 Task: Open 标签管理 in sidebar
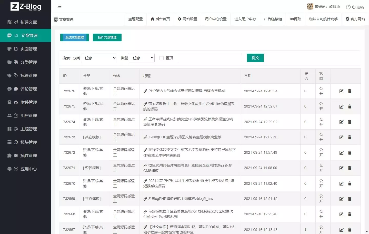click(x=26, y=75)
